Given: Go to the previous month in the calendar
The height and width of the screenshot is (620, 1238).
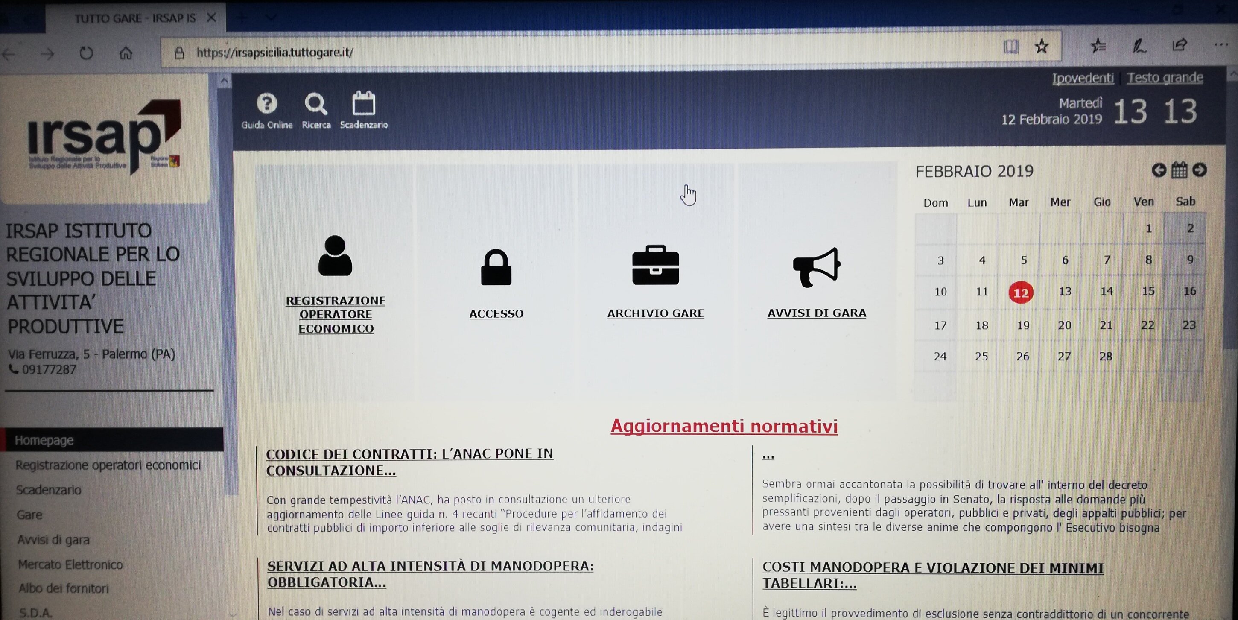Looking at the screenshot, I should tap(1158, 170).
